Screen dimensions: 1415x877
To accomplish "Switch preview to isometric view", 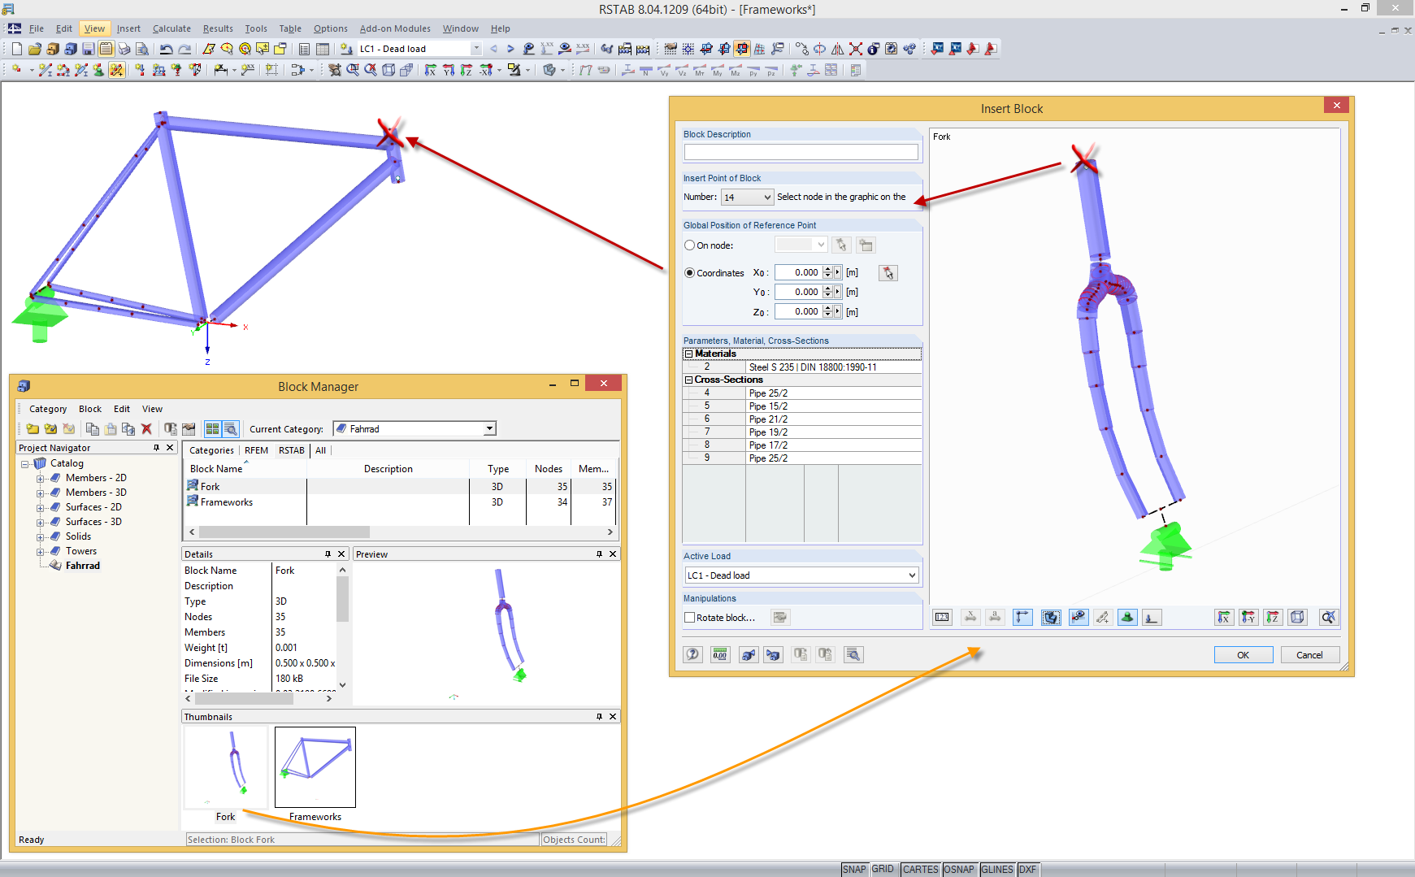I will coord(1297,617).
